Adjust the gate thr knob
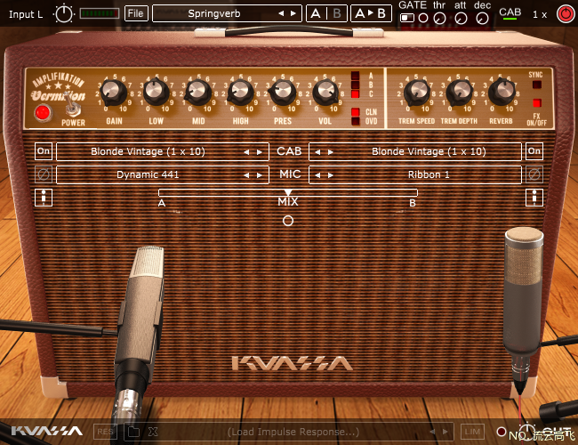Image resolution: width=578 pixels, height=445 pixels. pyautogui.click(x=439, y=18)
